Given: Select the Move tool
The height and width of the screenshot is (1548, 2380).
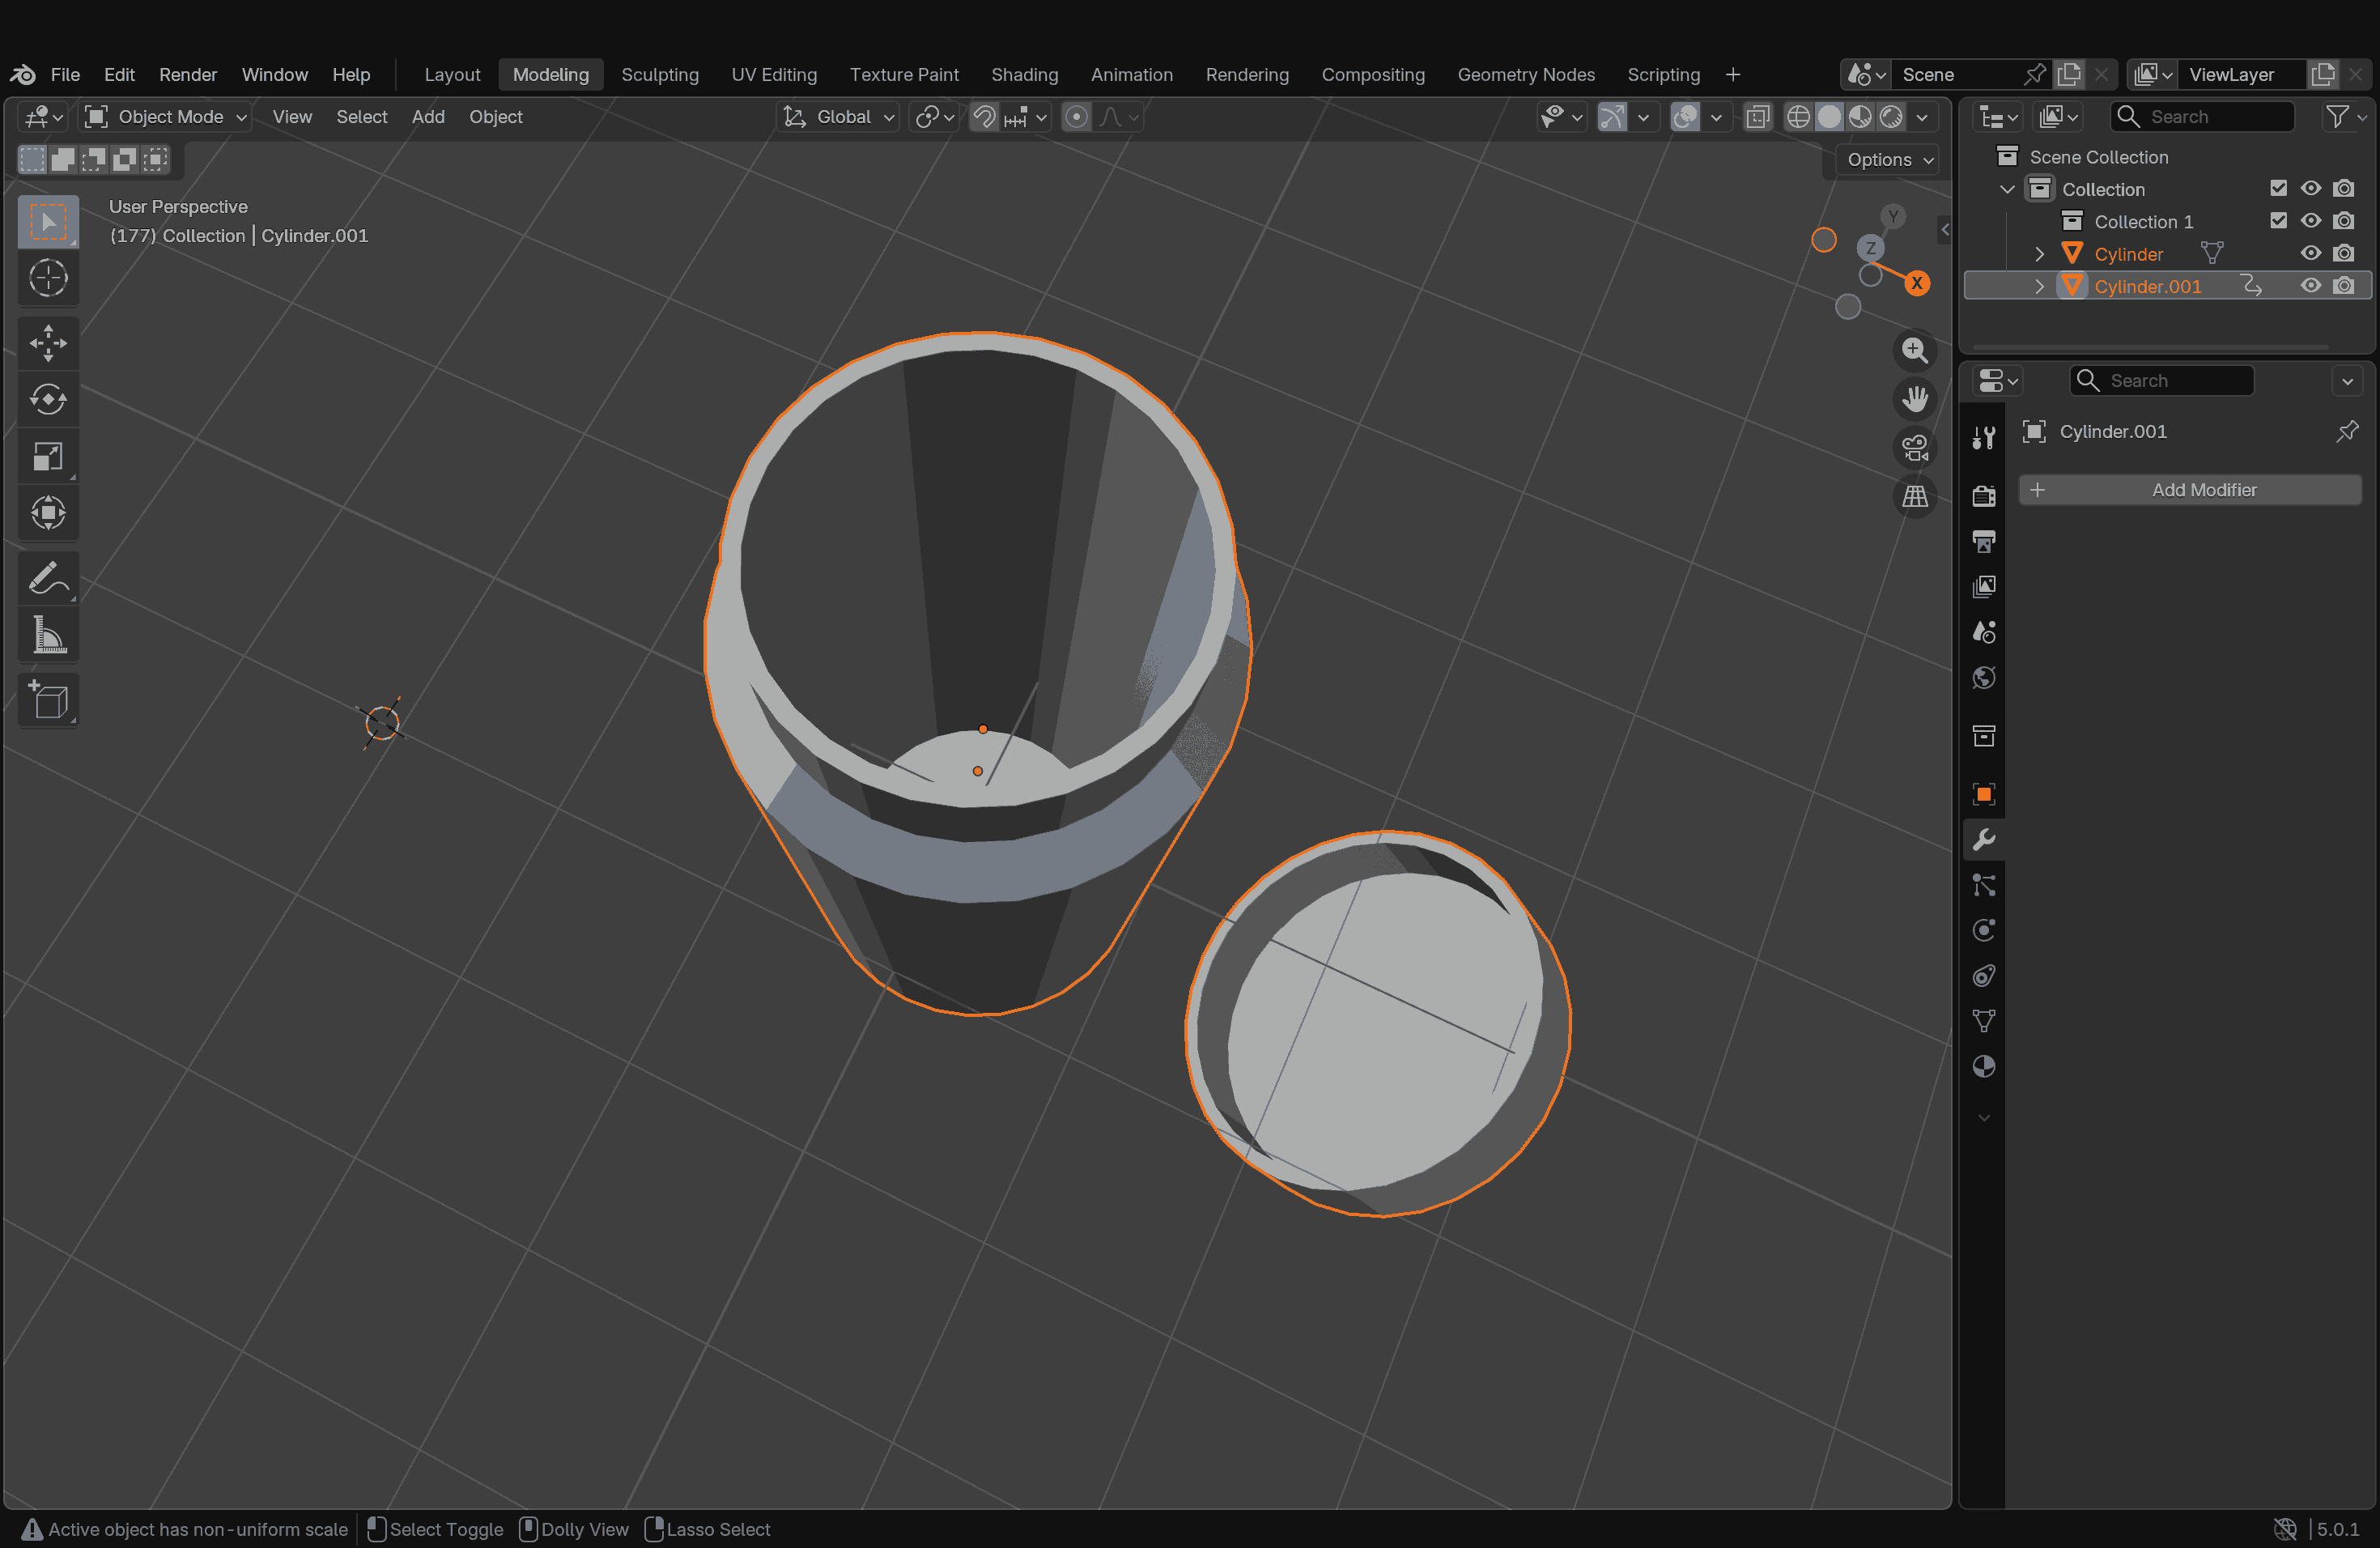Looking at the screenshot, I should click(x=48, y=343).
